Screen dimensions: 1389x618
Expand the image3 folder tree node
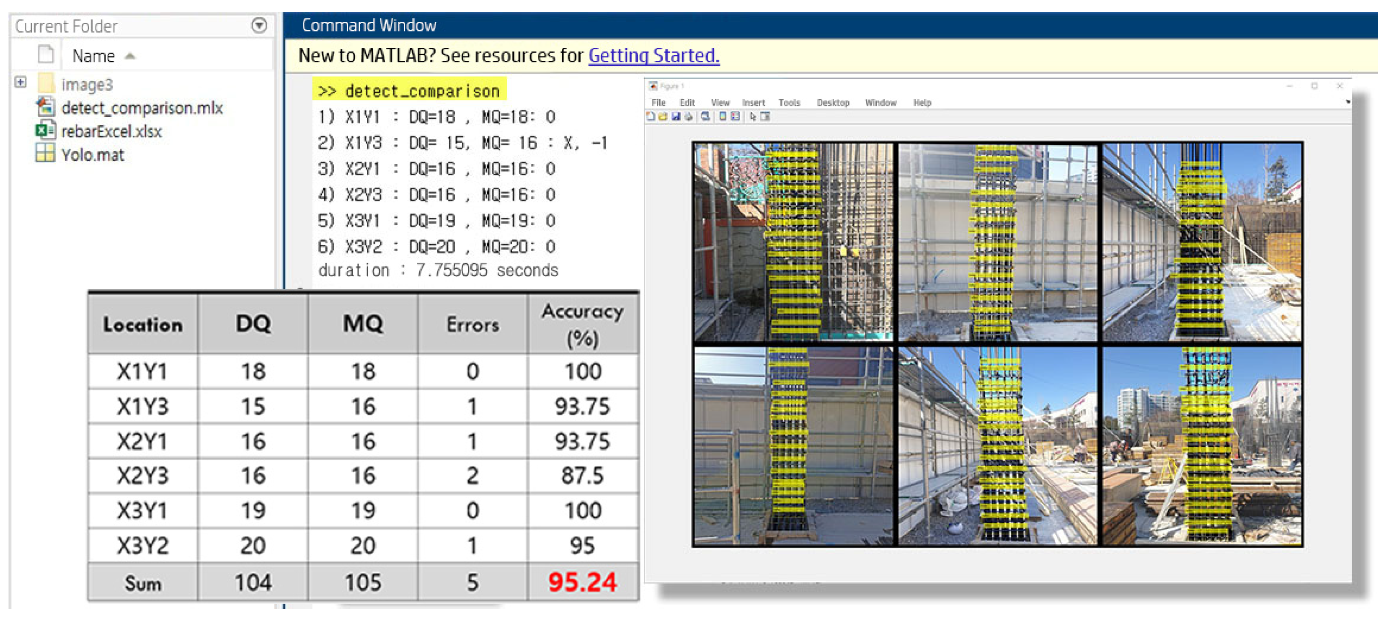tap(21, 82)
